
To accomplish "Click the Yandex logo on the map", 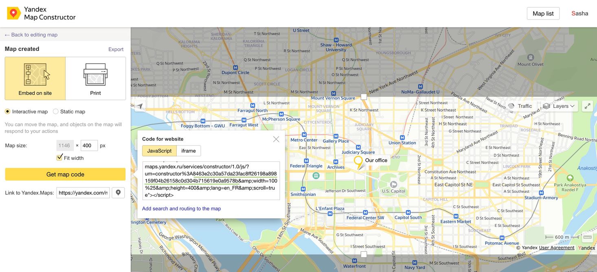I will click(587, 248).
